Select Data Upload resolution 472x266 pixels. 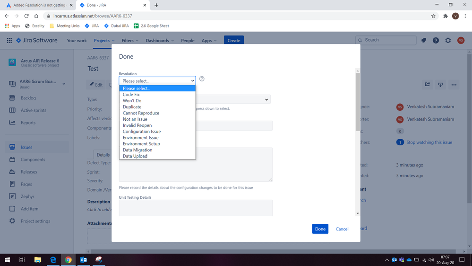(x=157, y=156)
